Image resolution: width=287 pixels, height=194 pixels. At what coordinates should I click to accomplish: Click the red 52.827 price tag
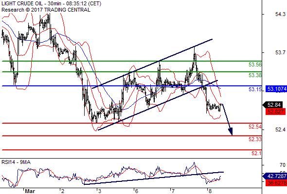[x=275, y=112]
